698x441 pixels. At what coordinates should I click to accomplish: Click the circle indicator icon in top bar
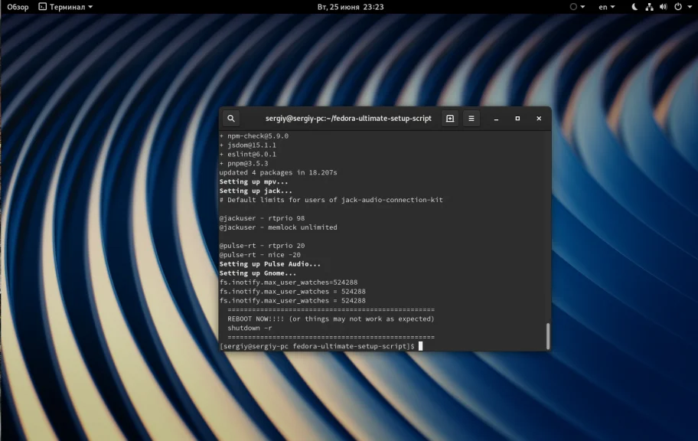pyautogui.click(x=574, y=7)
